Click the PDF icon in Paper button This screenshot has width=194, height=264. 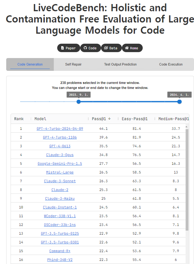pos(62,48)
